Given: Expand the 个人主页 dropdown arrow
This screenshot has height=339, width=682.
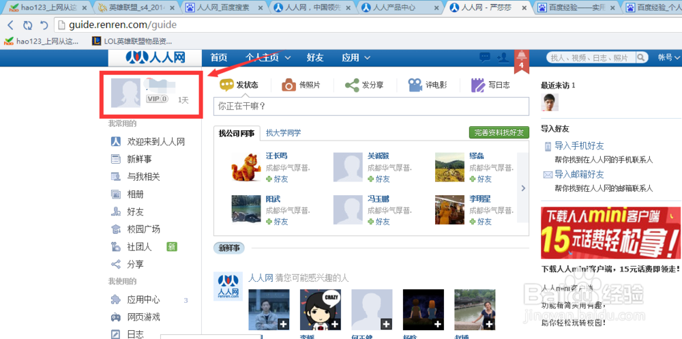Looking at the screenshot, I should tap(288, 57).
